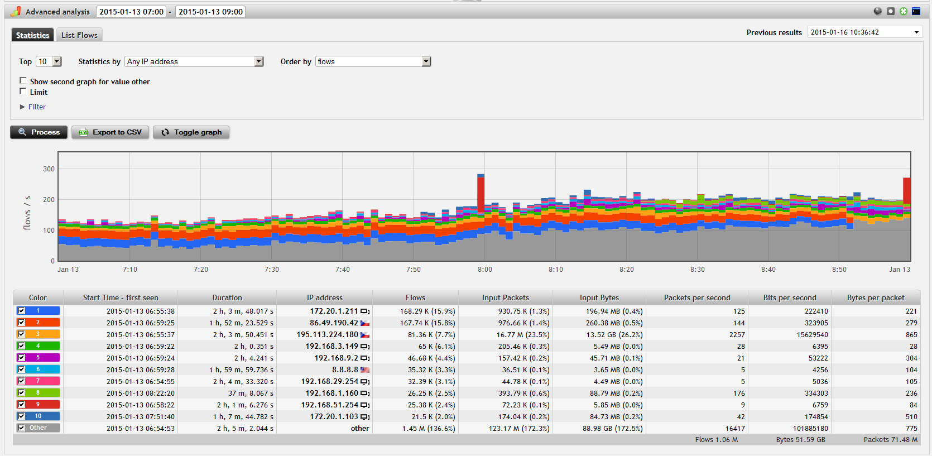Viewport: 932px width, 456px height.
Task: Click the host icon beside 192.168.3.149
Action: coord(365,347)
